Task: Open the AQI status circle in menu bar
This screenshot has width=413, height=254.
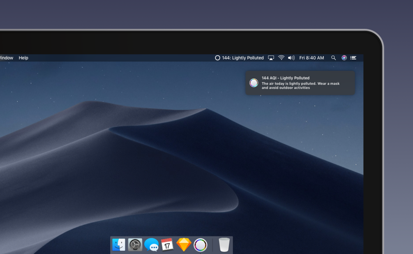Action: 217,58
